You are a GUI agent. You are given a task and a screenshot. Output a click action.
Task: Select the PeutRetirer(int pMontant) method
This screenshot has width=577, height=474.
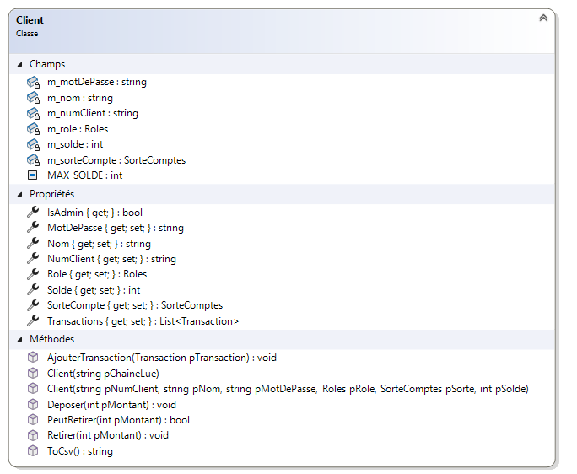118,420
